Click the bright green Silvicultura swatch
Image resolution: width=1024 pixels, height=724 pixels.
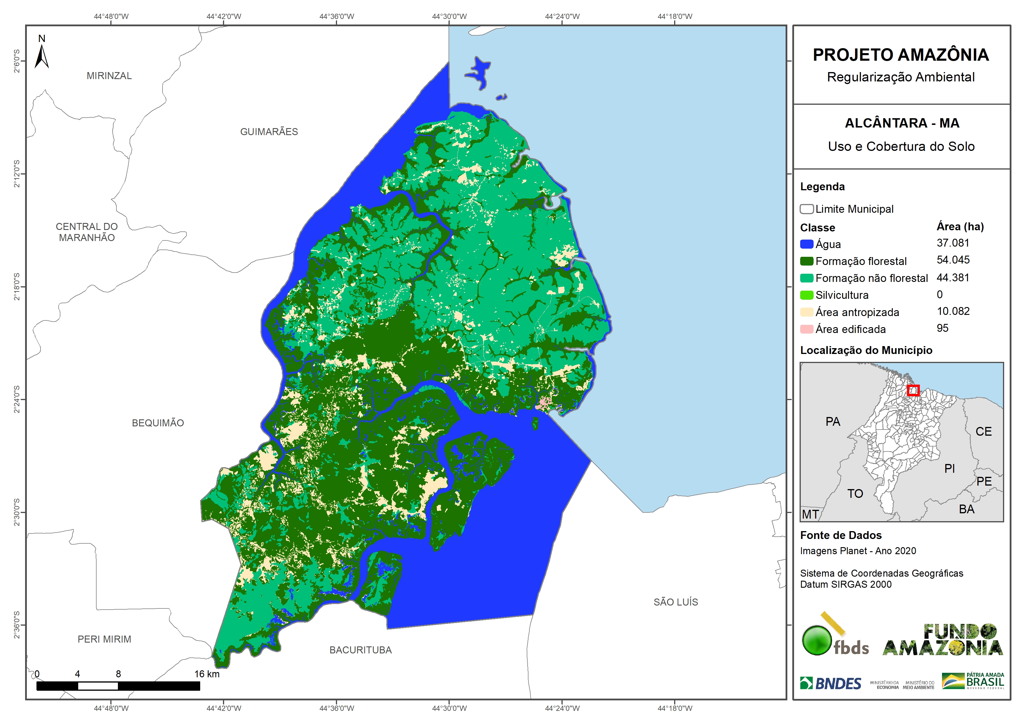(x=806, y=295)
